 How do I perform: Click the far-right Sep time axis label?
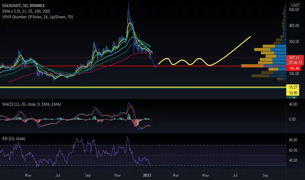coord(265,175)
